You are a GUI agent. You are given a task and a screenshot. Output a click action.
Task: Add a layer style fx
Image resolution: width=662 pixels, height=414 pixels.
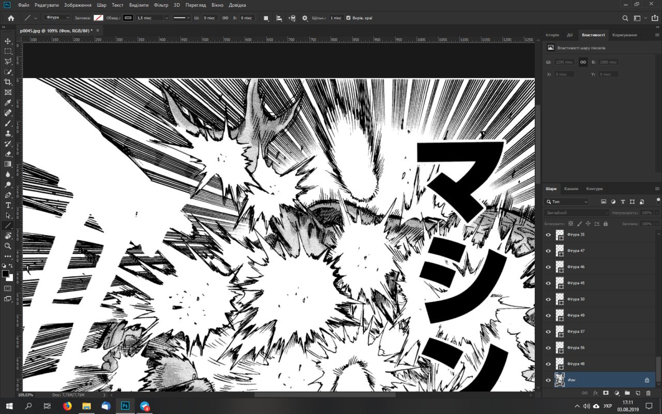click(x=595, y=393)
